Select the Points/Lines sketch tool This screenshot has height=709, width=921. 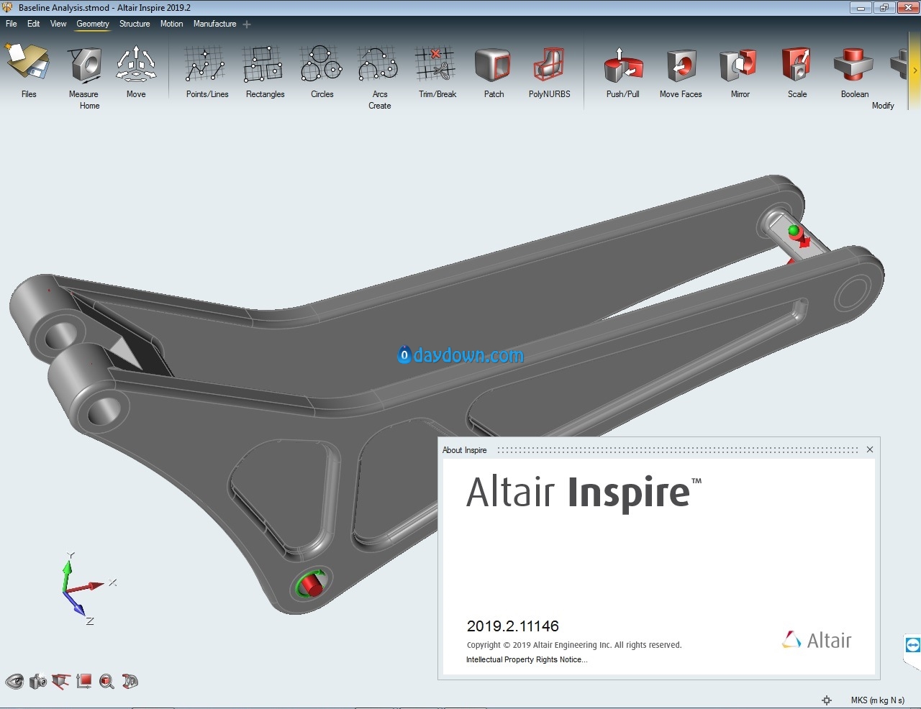207,66
